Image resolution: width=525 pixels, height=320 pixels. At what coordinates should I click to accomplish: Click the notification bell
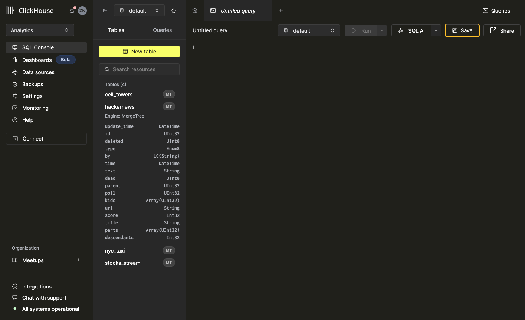point(72,10)
